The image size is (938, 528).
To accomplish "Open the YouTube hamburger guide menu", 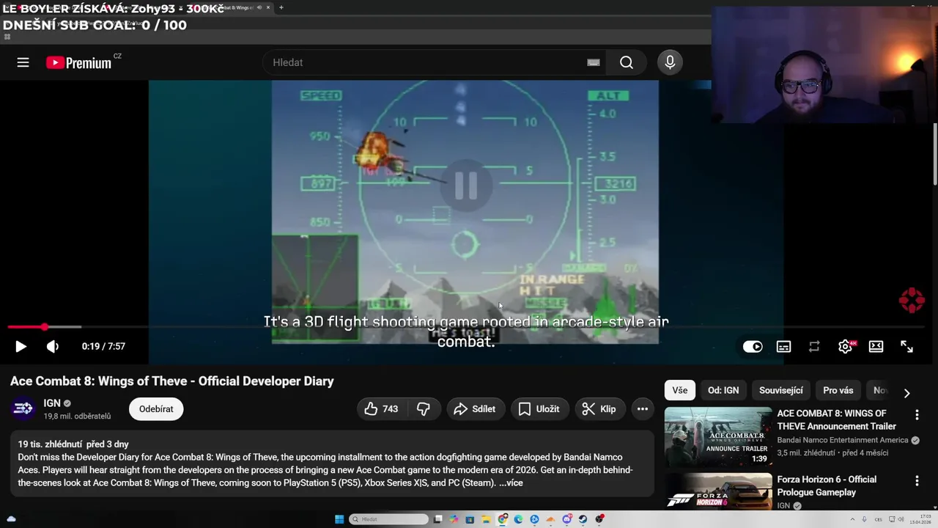I will coord(23,62).
